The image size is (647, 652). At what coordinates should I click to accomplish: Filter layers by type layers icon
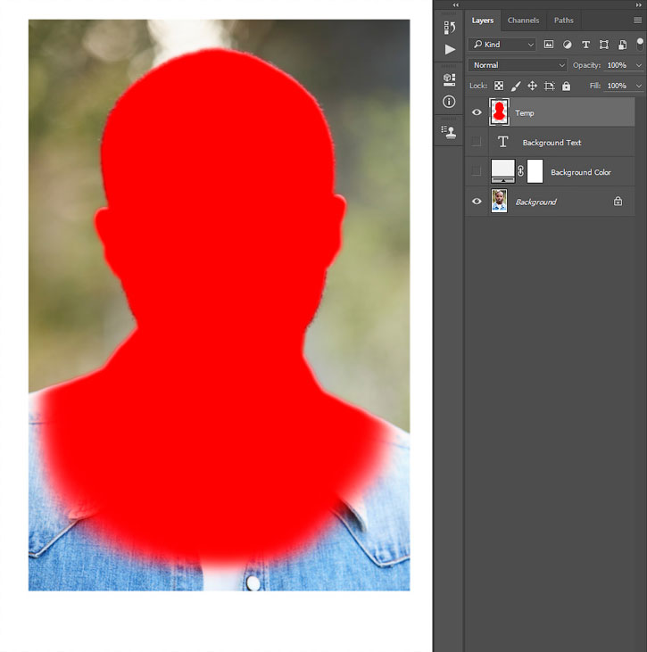[x=585, y=45]
